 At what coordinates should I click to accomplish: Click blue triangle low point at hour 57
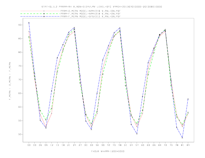coord(137,134)
